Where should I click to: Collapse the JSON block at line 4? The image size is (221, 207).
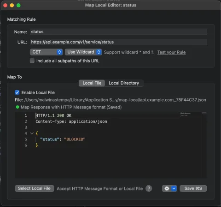32,134
